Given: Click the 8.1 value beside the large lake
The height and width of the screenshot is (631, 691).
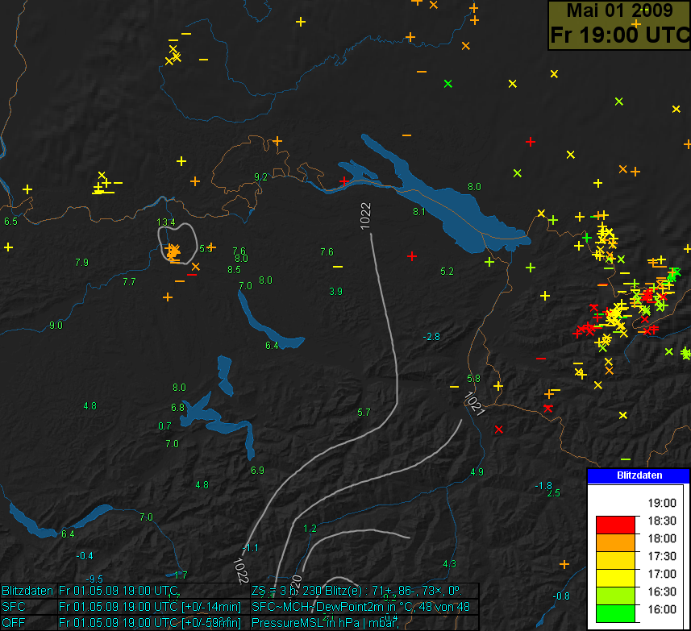Looking at the screenshot, I should [x=418, y=212].
